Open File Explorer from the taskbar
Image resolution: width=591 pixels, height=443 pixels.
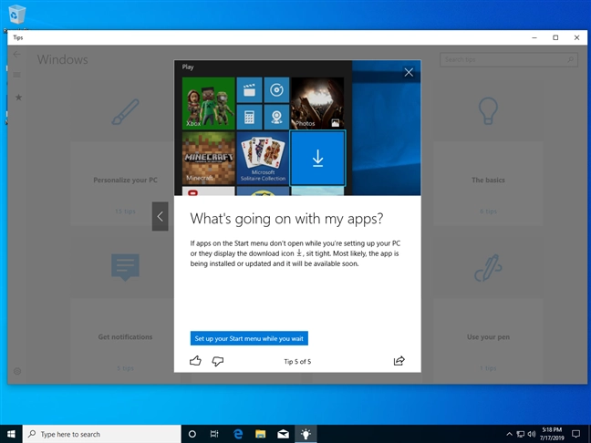pos(260,434)
